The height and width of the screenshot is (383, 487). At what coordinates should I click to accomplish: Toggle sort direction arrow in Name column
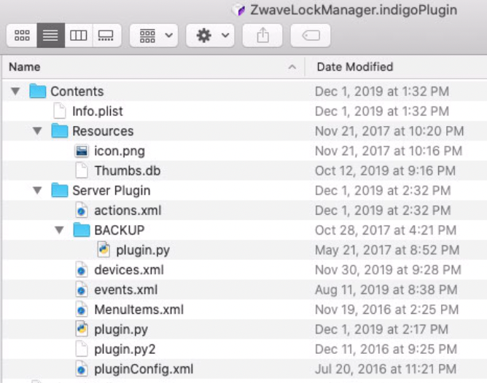coord(292,67)
